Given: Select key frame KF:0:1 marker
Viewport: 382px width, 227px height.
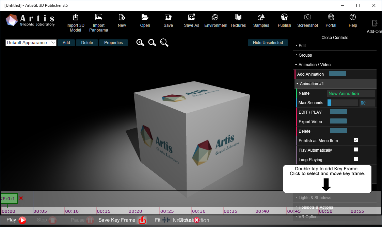Looking at the screenshot, I should pos(9,198).
